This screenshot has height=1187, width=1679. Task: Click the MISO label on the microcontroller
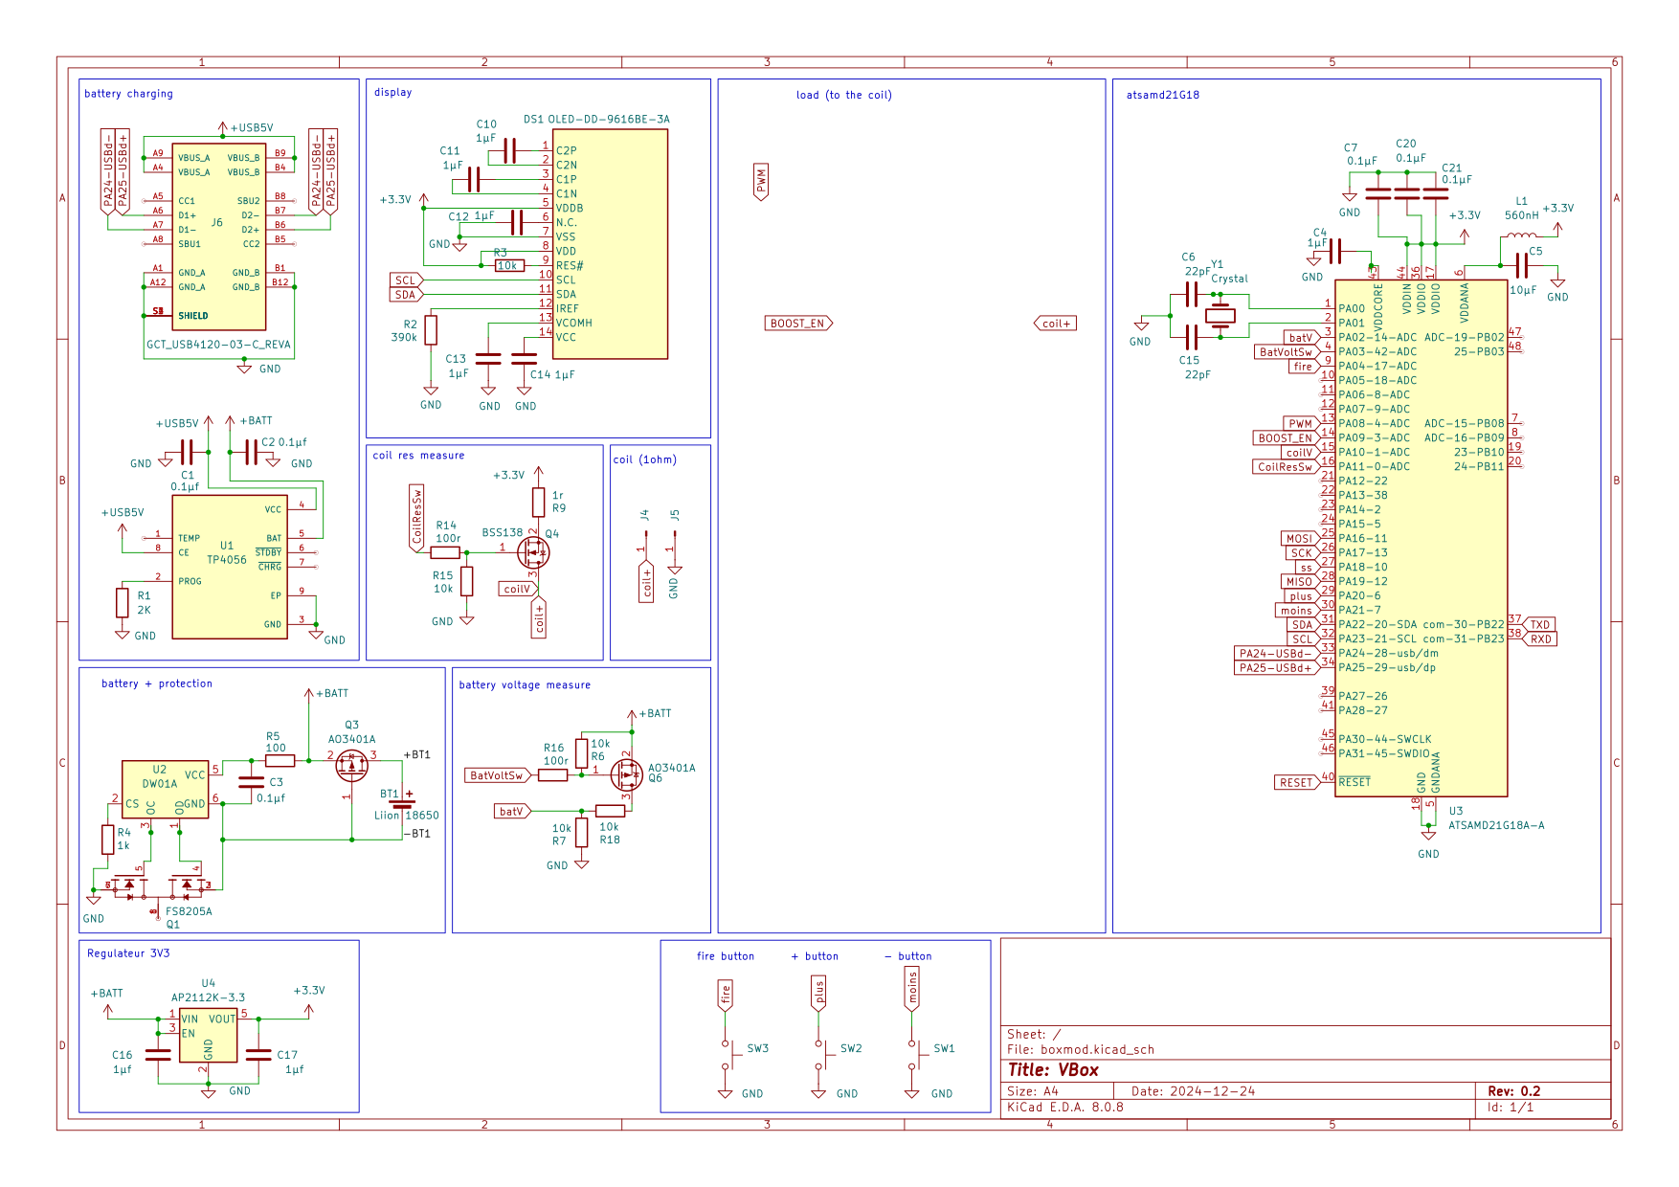(x=1300, y=582)
